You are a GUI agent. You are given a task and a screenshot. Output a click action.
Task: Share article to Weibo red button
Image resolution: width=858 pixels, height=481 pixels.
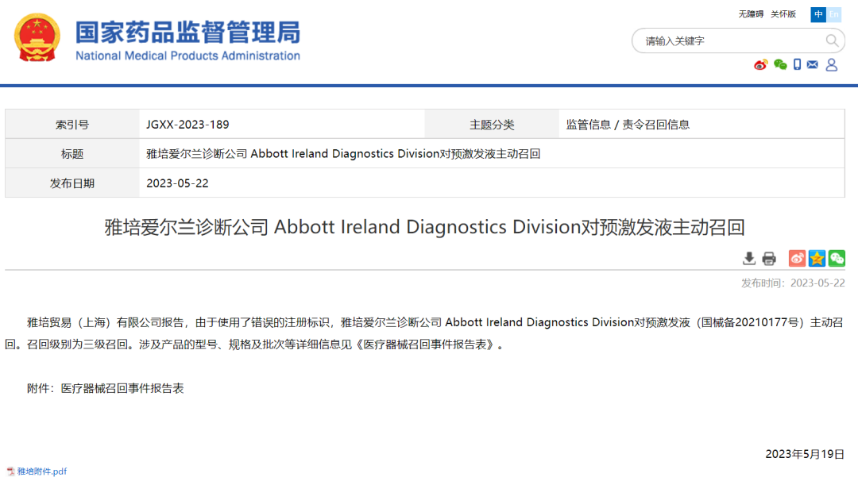[797, 258]
